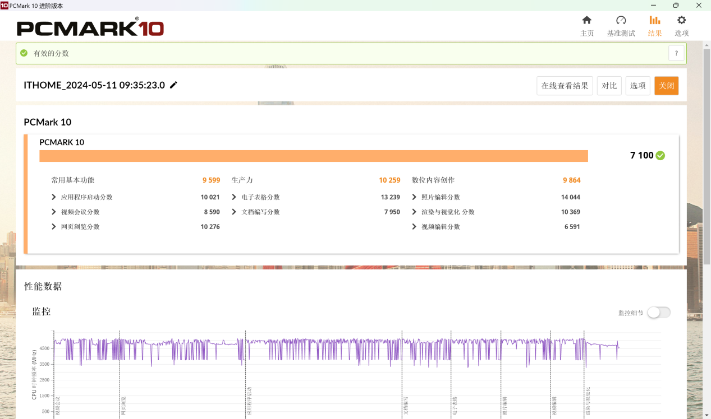Expand the 应用程序启动分数 row
The image size is (711, 419).
click(x=54, y=197)
